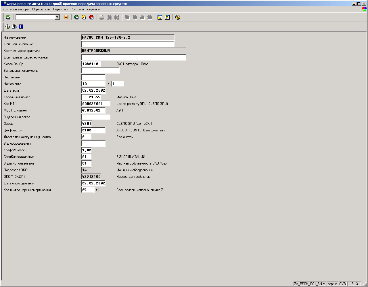The image size is (368, 287).
Task: Click the Execute clock icon
Action: (x=8, y=27)
